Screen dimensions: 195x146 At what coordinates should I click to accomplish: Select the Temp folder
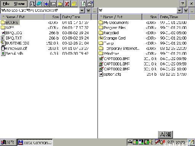106,43
